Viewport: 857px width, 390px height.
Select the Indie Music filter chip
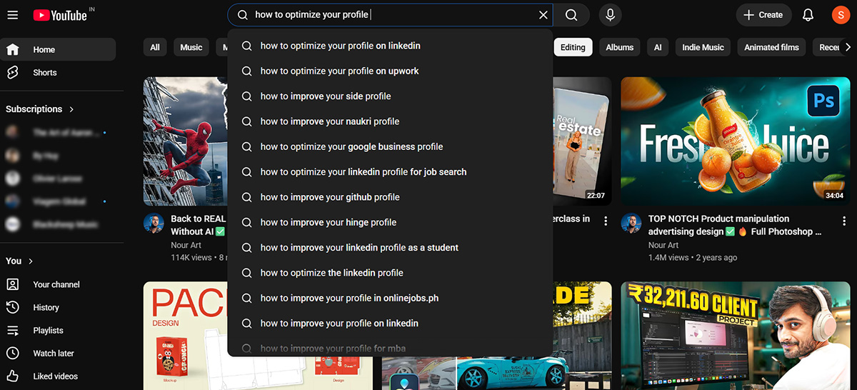point(703,47)
